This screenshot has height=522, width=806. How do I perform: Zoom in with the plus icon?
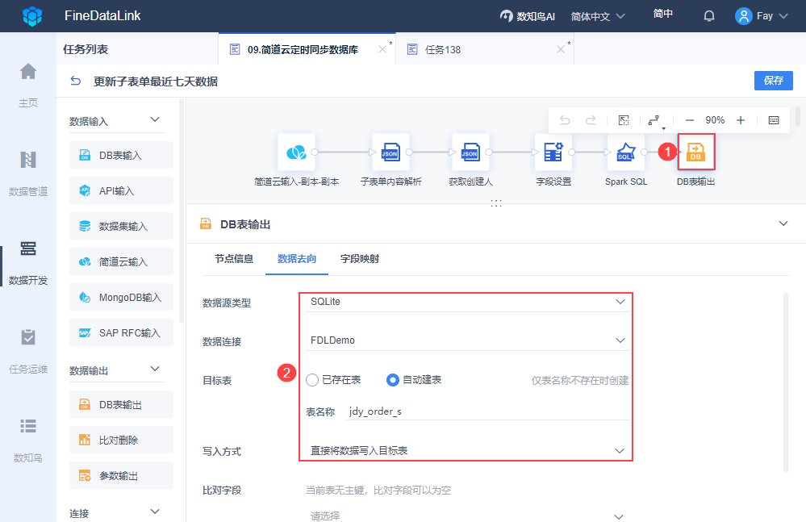tap(740, 120)
